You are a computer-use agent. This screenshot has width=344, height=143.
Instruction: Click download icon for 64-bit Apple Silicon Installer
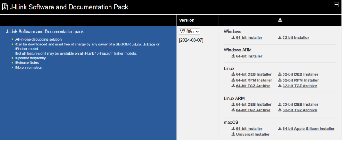tap(280, 129)
